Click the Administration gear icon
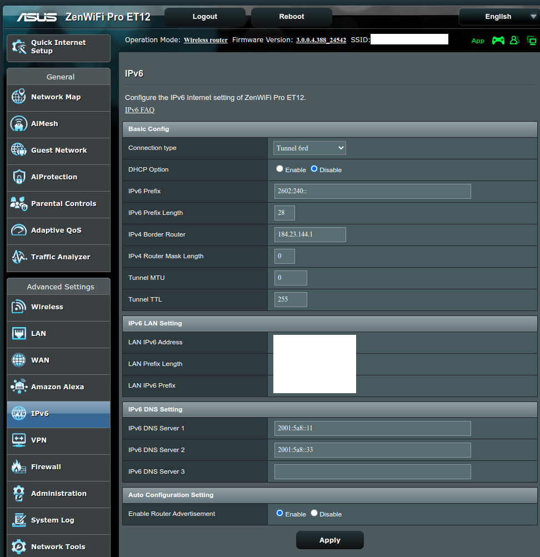The image size is (540, 557). pyautogui.click(x=19, y=493)
